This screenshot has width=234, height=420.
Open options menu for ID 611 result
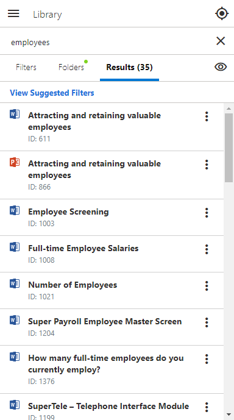tap(207, 116)
